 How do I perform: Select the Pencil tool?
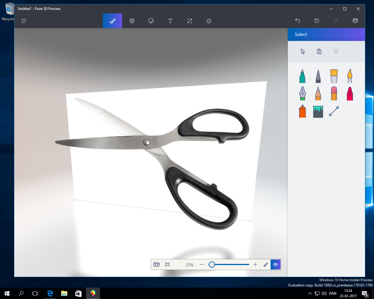tap(318, 94)
